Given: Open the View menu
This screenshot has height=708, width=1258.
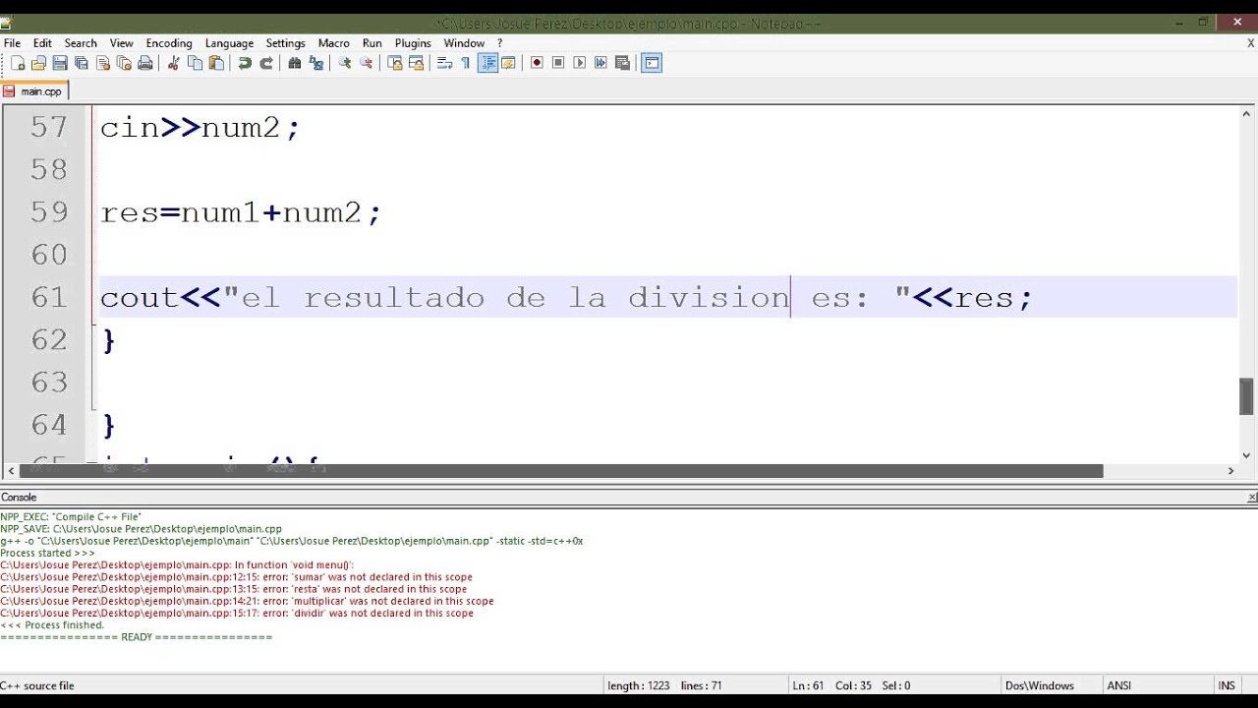Looking at the screenshot, I should (122, 43).
